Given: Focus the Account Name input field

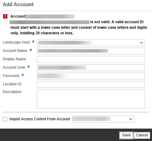Looking at the screenshot, I should (91, 51).
